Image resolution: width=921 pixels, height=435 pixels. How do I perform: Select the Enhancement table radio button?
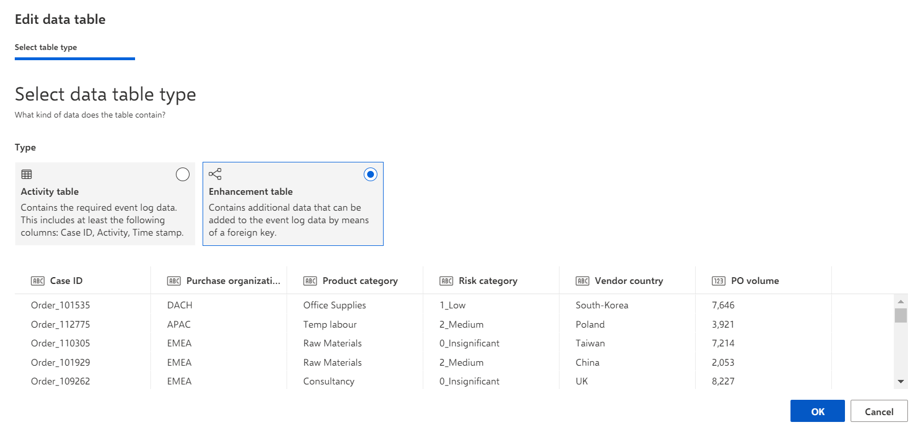[x=371, y=174]
